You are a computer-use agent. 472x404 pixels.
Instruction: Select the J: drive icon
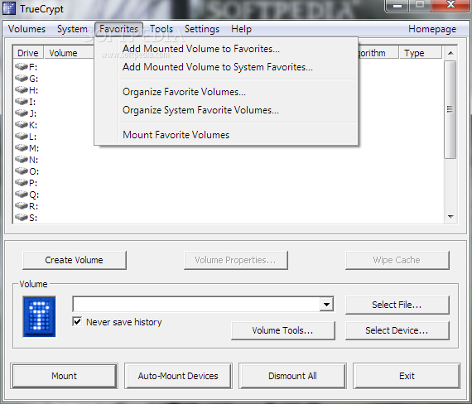click(22, 113)
